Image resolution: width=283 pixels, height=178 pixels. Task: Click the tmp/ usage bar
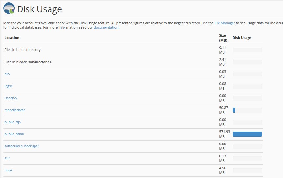(247, 170)
